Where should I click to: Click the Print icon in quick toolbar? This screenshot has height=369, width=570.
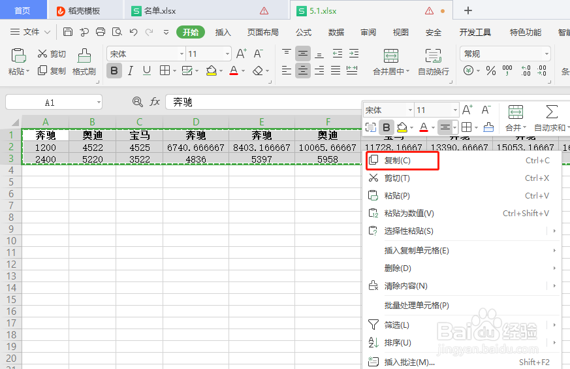coord(101,32)
